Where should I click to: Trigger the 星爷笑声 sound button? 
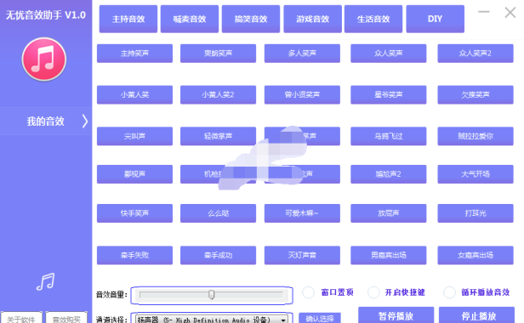[388, 94]
